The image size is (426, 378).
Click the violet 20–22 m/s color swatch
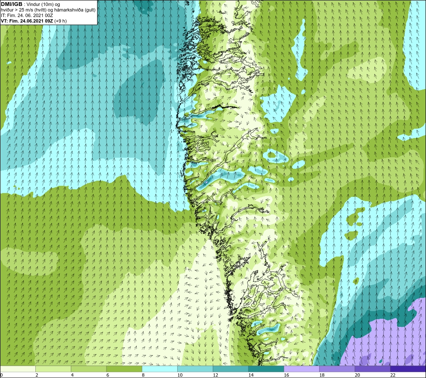point(373,369)
